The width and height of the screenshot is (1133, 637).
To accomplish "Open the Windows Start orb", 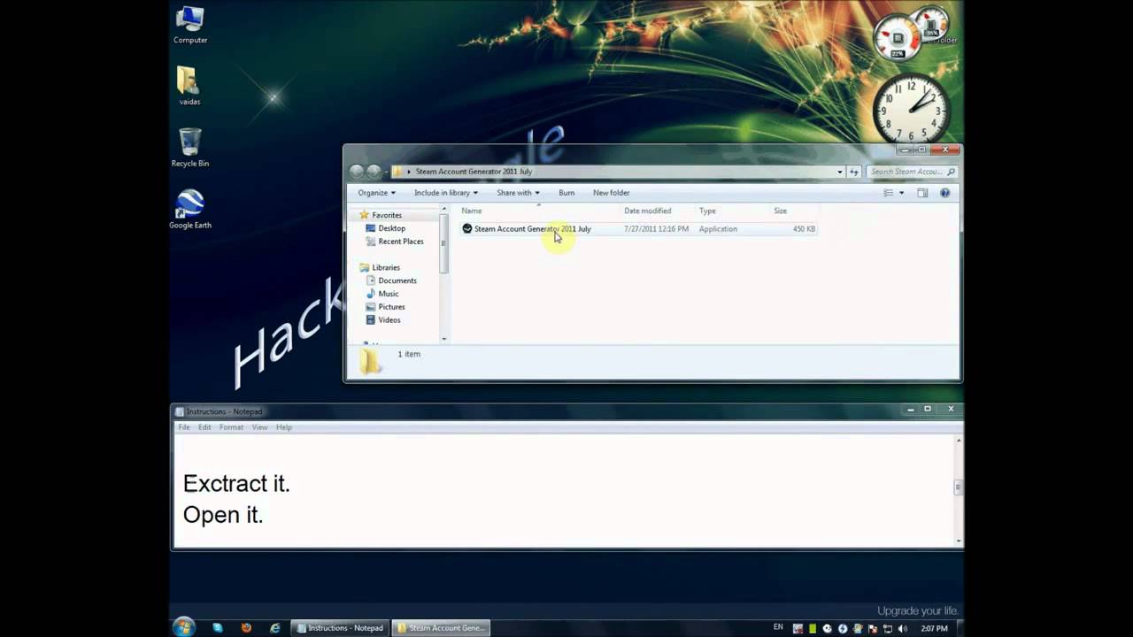I will tap(184, 627).
